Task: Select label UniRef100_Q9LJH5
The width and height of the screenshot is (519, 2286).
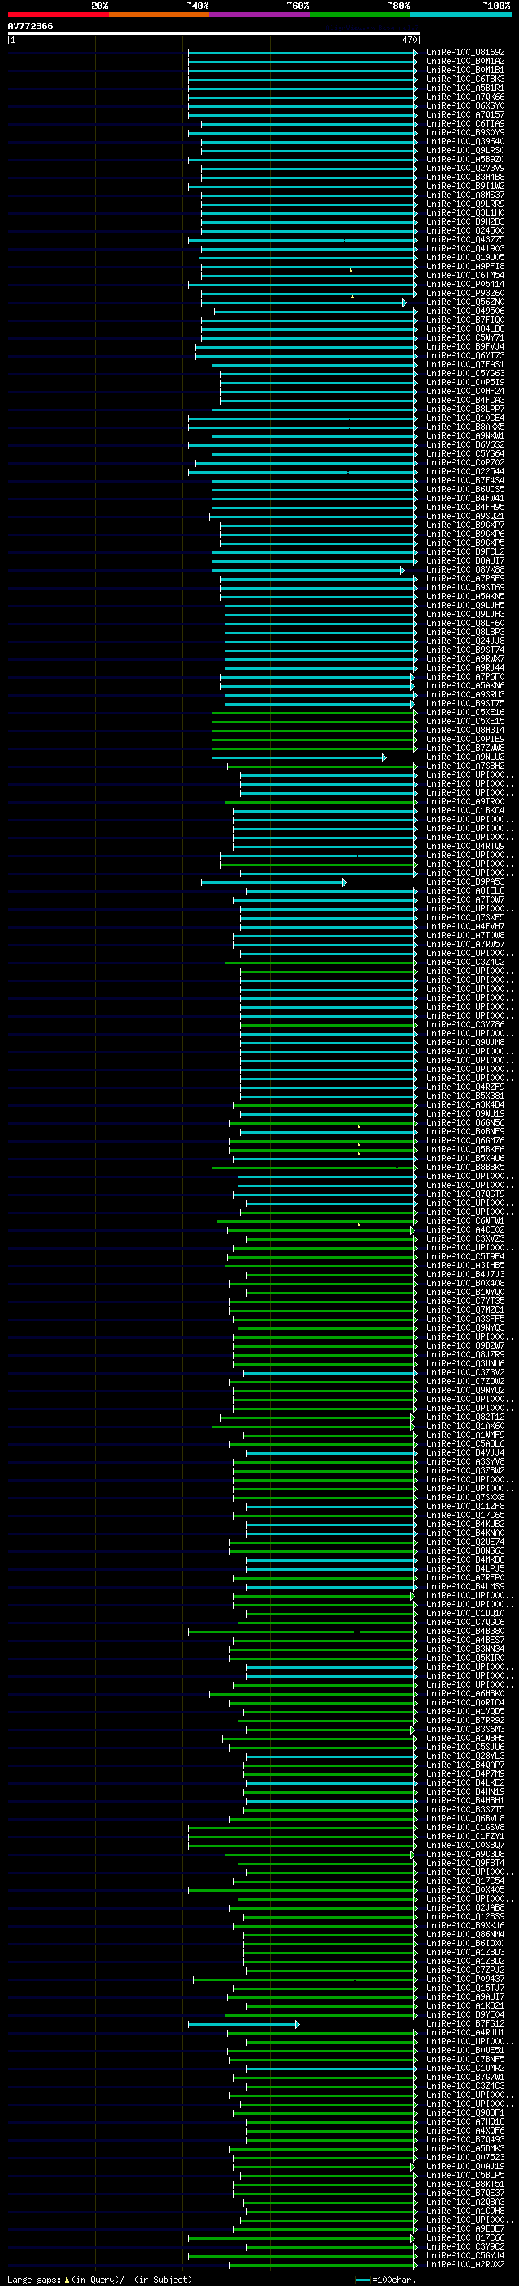Action: [x=465, y=605]
